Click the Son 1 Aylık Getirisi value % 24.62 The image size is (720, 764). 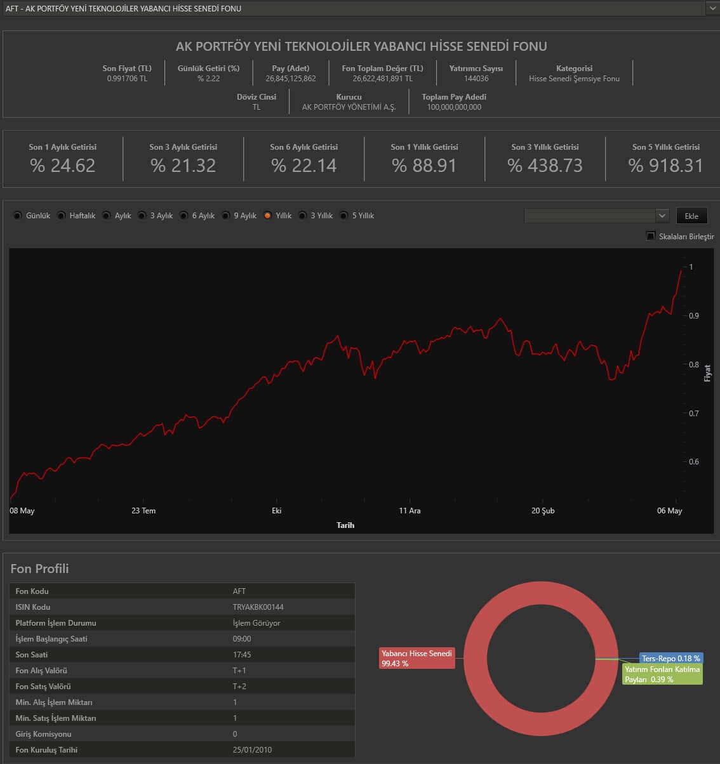point(62,166)
